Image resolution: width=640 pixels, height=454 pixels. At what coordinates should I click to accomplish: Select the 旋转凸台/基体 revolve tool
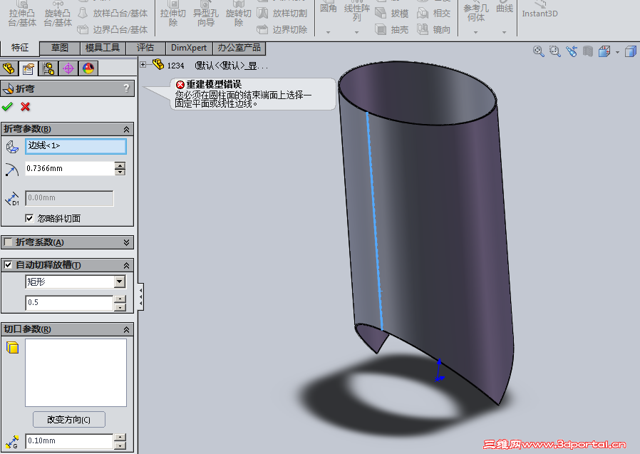pyautogui.click(x=58, y=14)
